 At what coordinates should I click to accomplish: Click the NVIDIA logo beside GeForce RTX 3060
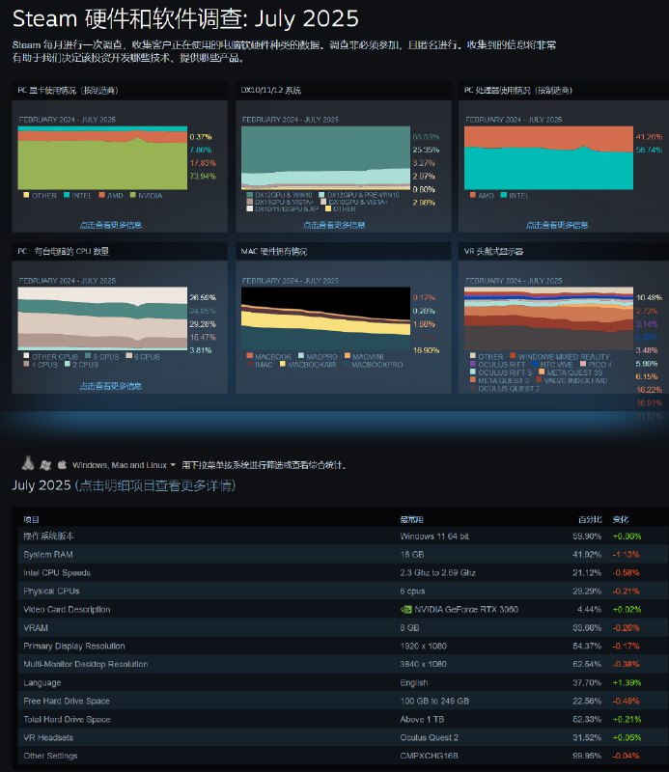tap(405, 610)
